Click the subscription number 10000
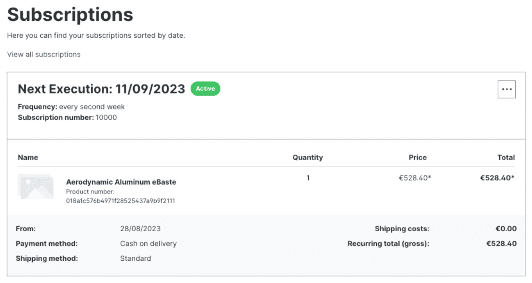The height and width of the screenshot is (283, 532). coord(106,117)
